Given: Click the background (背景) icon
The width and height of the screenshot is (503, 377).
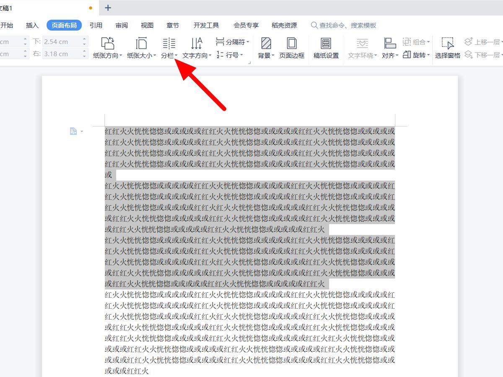Looking at the screenshot, I should (x=266, y=43).
